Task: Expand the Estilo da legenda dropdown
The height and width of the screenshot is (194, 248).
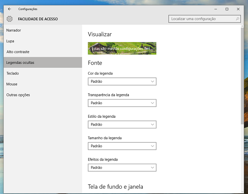Action: 122,124
